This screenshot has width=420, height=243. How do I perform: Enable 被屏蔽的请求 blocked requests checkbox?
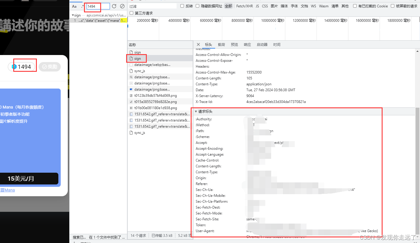393,6
